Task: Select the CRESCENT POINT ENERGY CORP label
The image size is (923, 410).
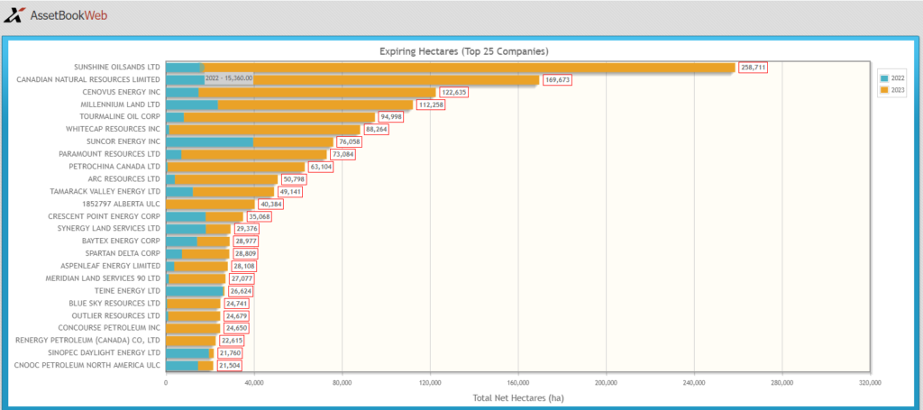Action: [x=105, y=216]
